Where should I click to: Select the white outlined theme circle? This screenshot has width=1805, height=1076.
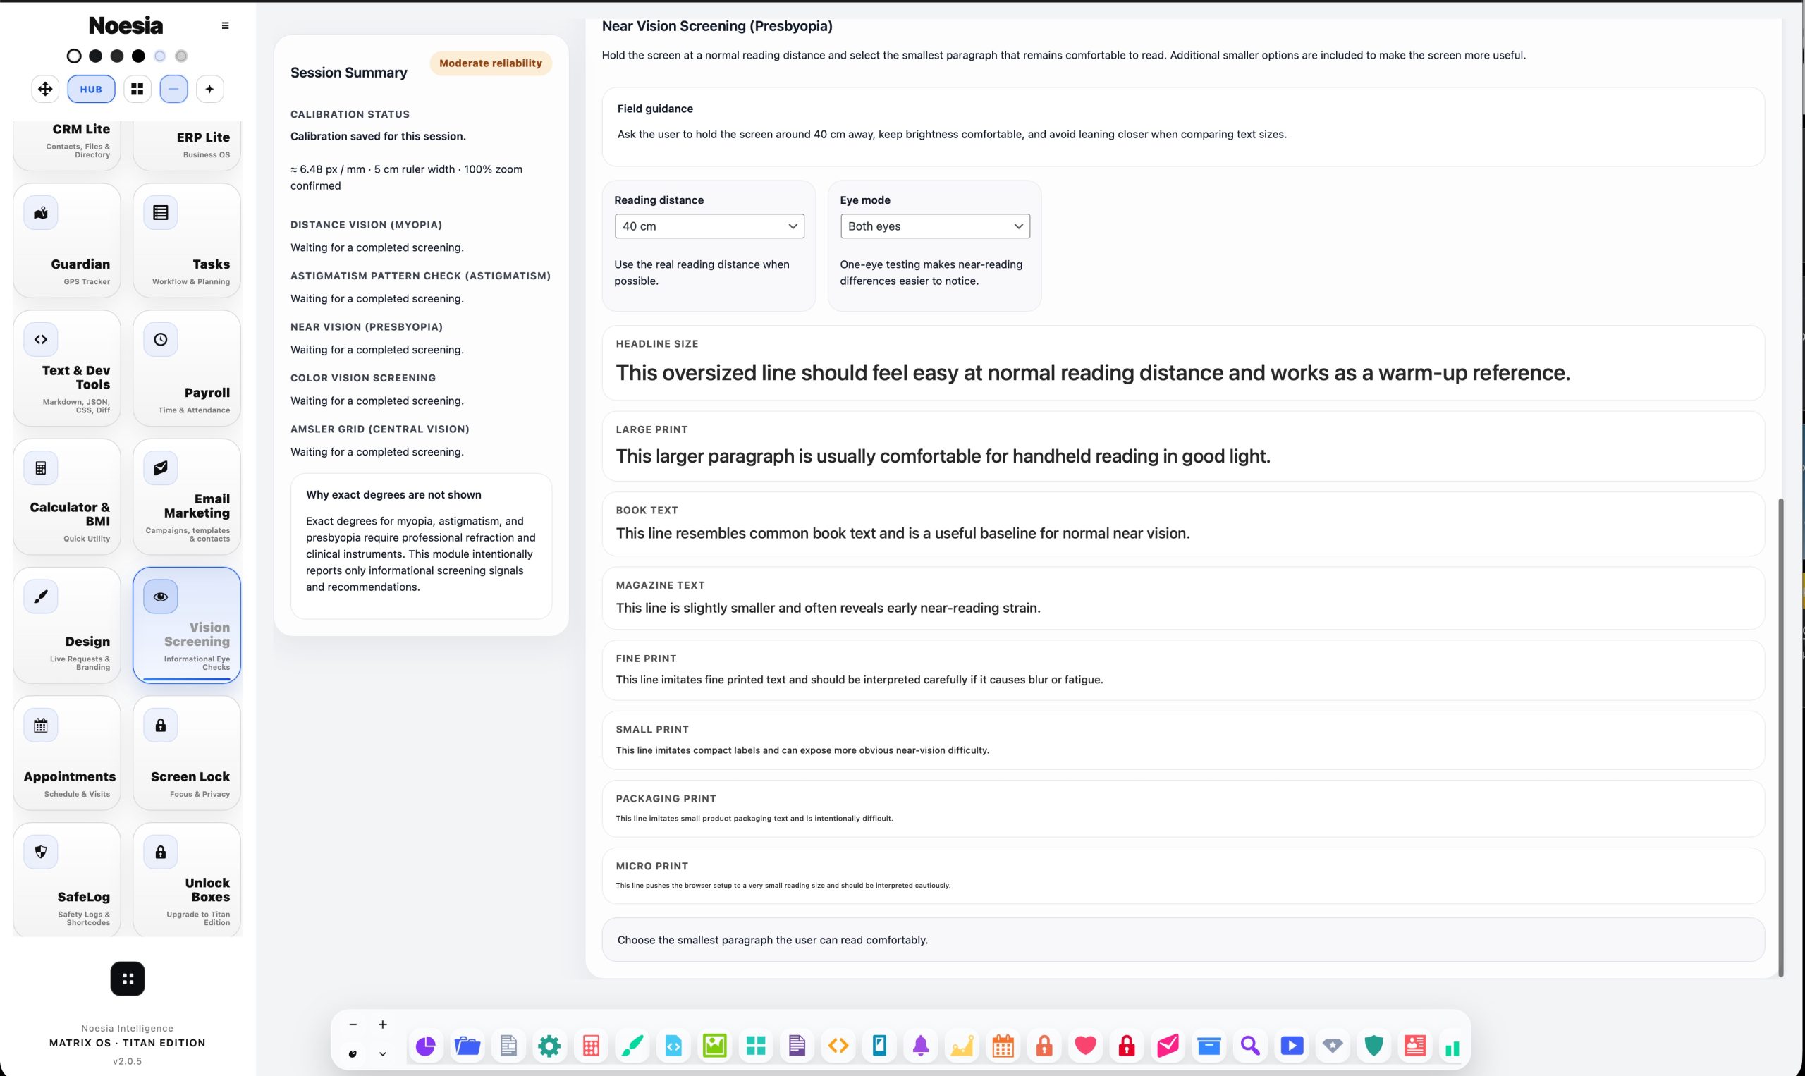74,56
